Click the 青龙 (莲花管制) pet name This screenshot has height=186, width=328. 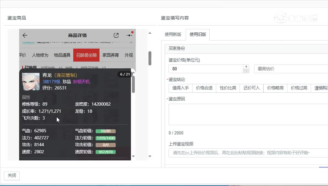60,75
